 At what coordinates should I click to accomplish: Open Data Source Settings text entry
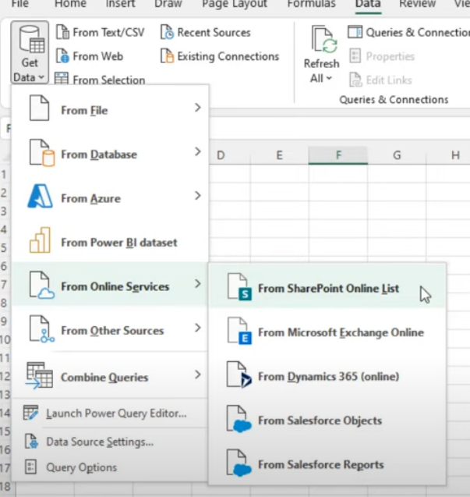100,442
